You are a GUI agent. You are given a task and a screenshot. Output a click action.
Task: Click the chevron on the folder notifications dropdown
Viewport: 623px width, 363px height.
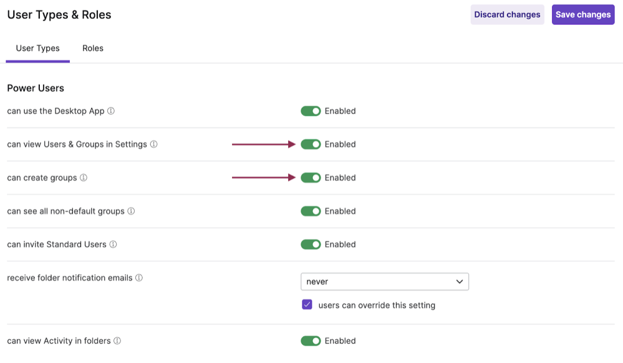460,281
